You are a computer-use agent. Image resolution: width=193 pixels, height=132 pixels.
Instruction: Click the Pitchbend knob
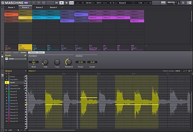tap(69, 62)
